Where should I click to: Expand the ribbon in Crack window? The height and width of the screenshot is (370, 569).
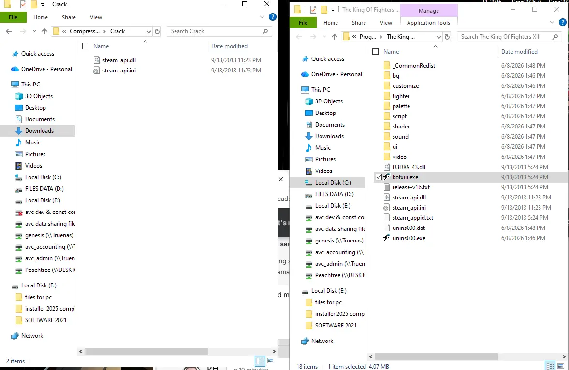(262, 17)
